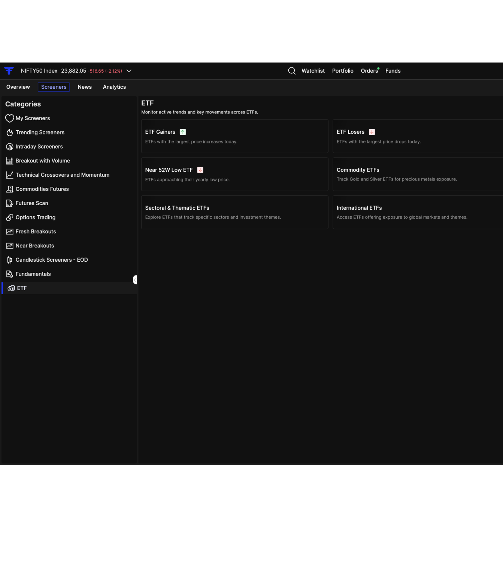Open the Commodity ETFs screener card
Screen dimensions: 503x572
(x=418, y=174)
